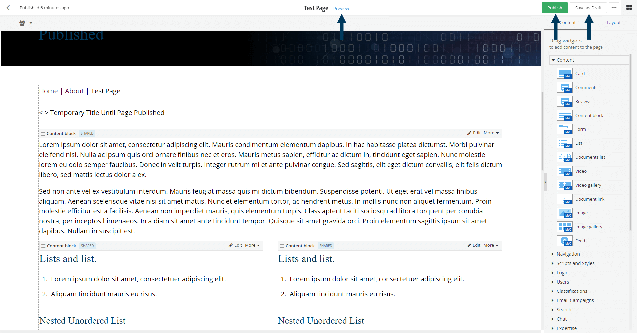Edit the lower-left Content block
Viewport: 637px width, 333px height.
pos(235,245)
